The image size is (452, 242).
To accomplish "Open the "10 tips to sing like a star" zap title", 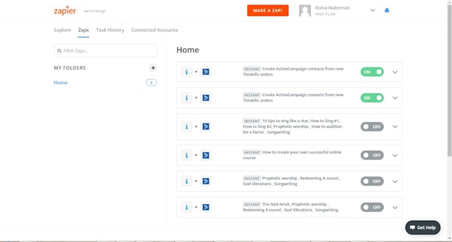I will 292,127.
